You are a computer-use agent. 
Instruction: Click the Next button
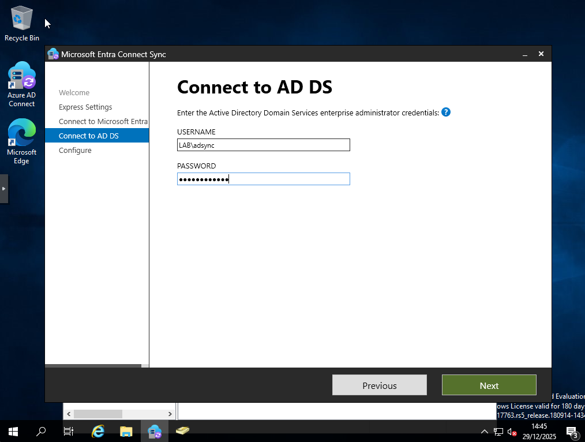click(x=489, y=385)
